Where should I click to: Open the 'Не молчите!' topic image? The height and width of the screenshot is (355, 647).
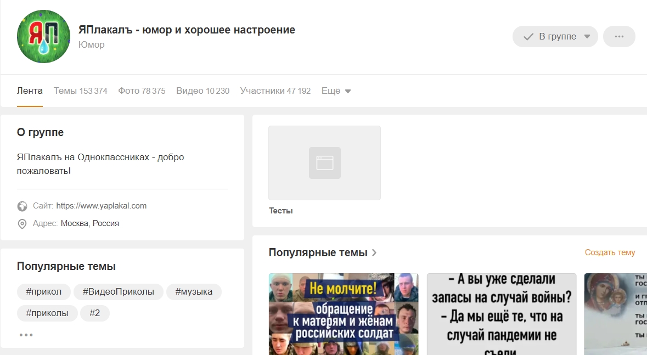pos(344,314)
